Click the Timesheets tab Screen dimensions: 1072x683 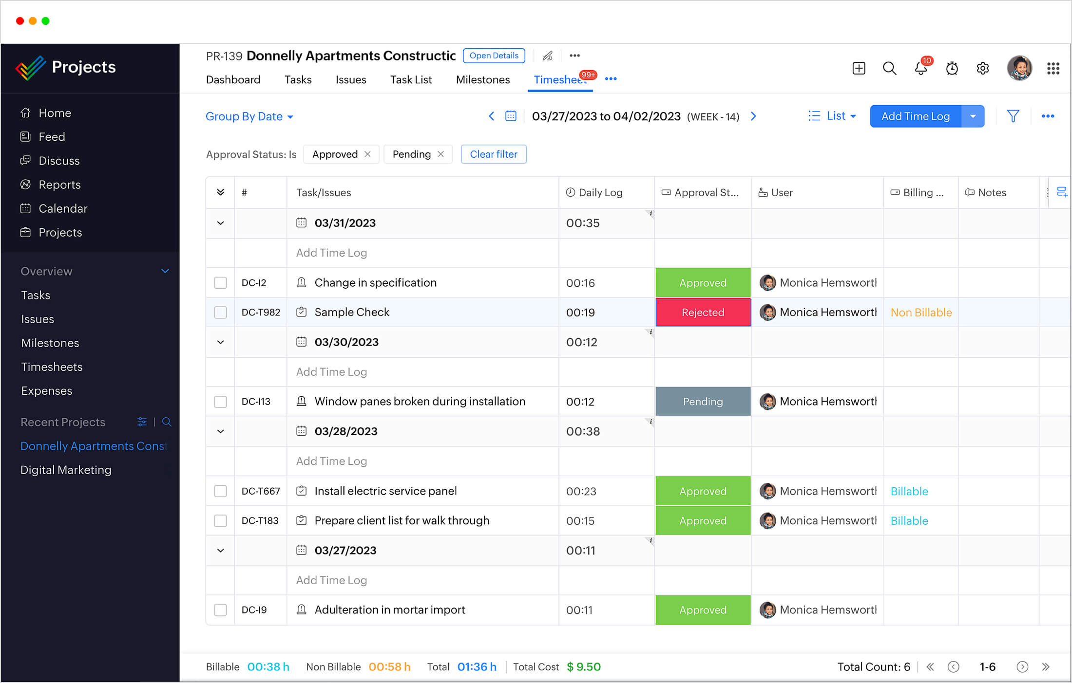pos(561,80)
